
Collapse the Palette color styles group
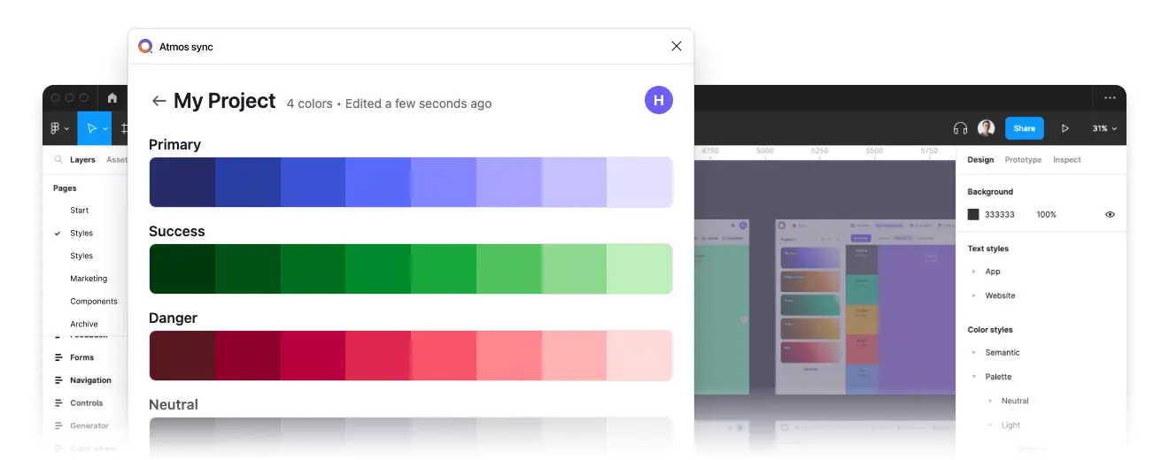point(973,377)
